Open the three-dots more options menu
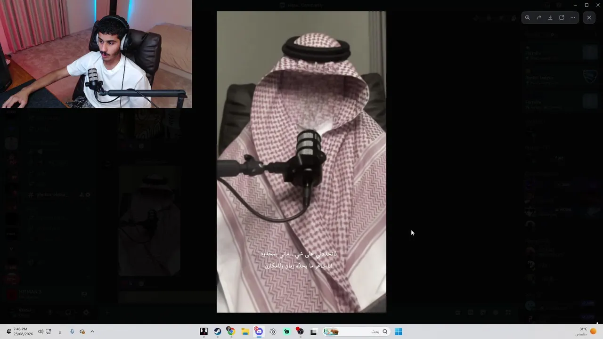 [573, 17]
